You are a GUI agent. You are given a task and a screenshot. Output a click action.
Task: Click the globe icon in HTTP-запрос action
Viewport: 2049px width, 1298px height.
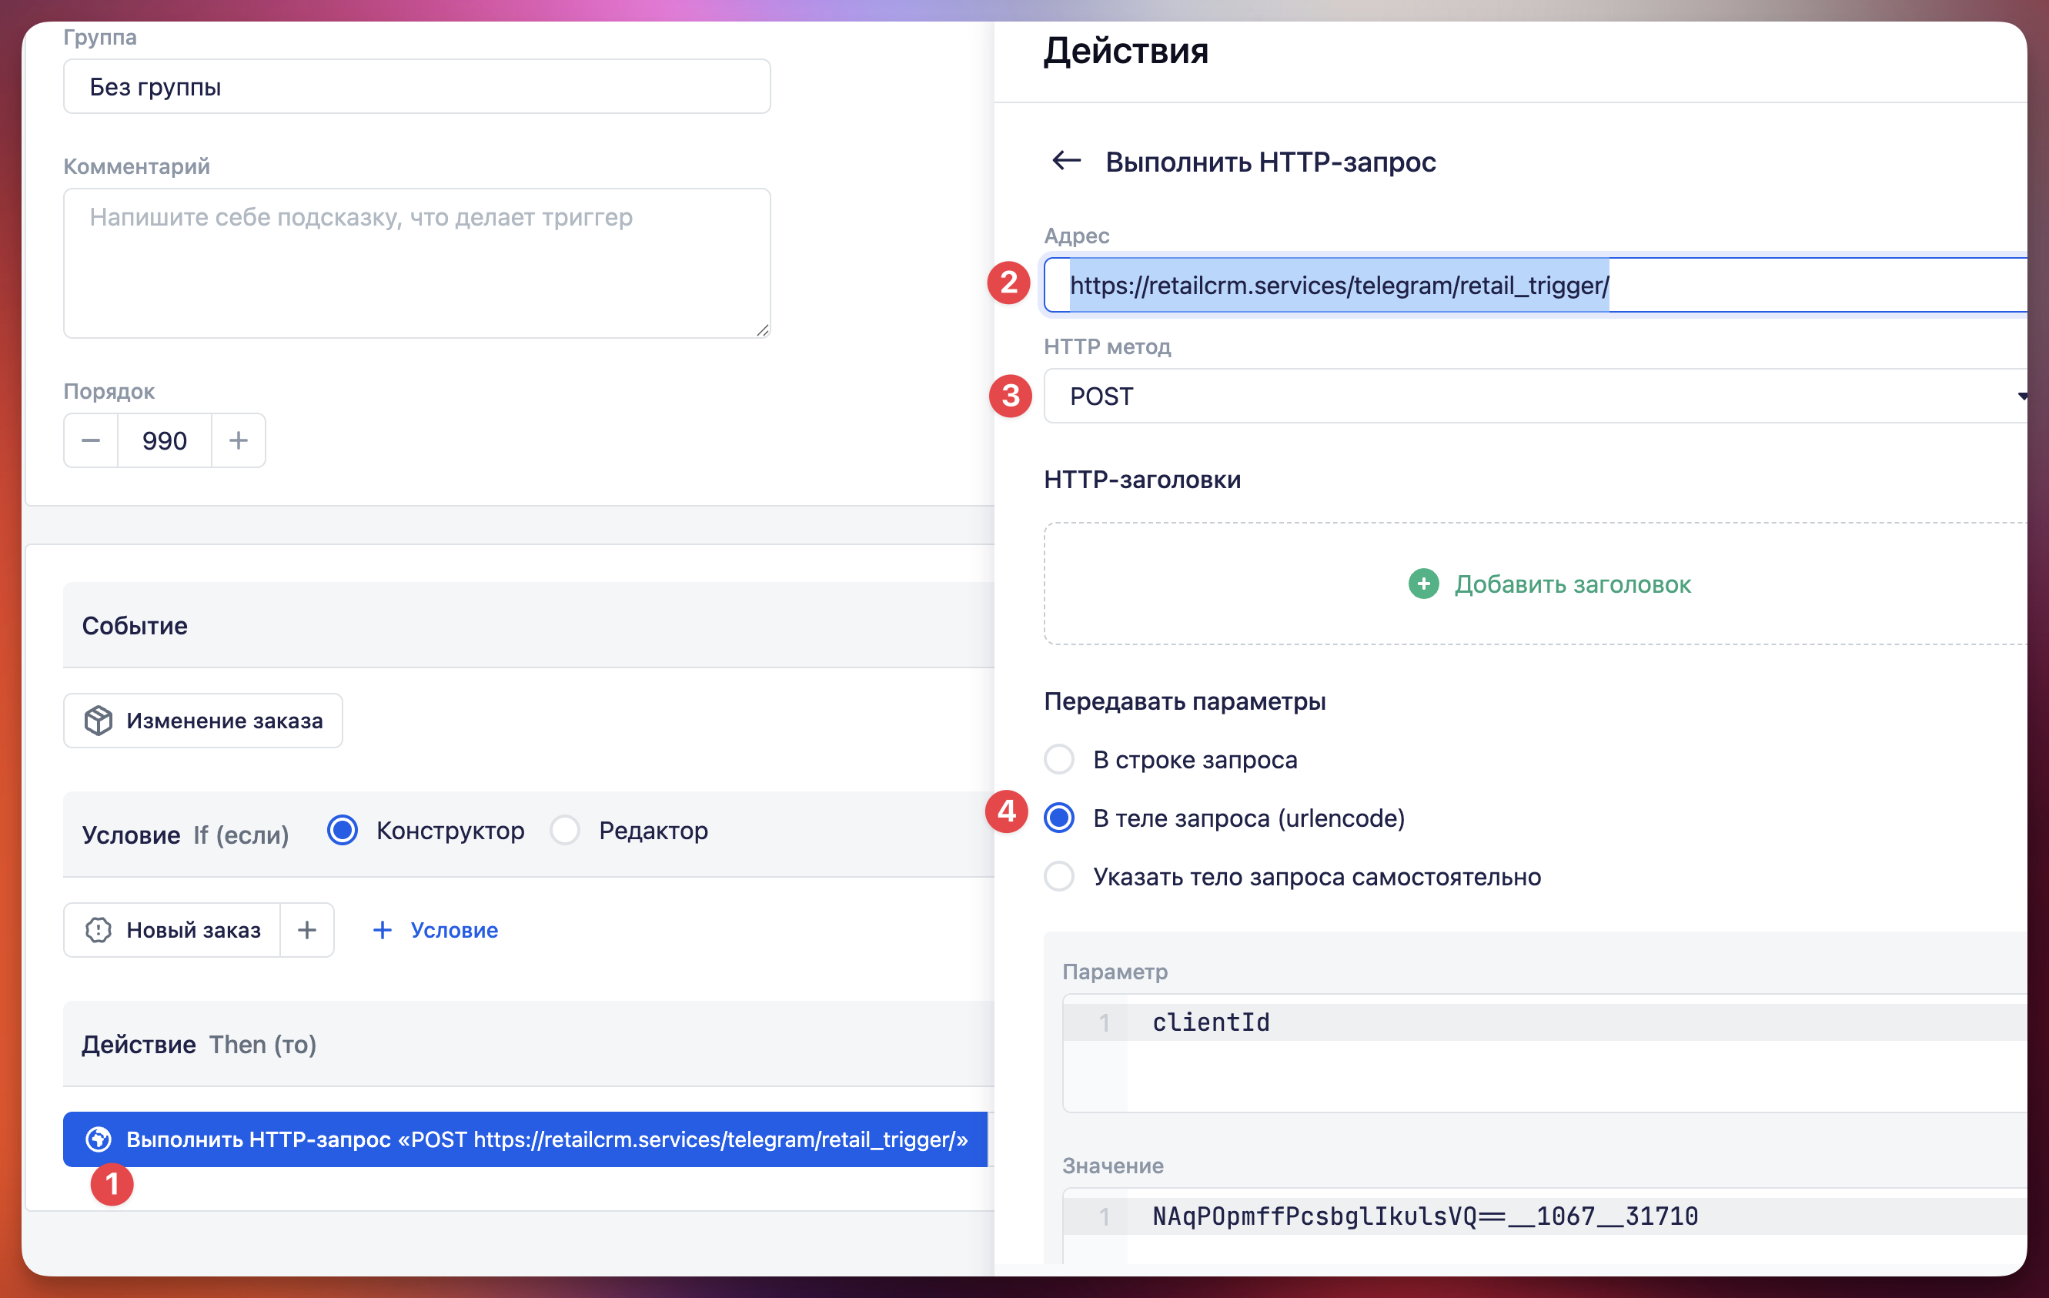click(x=98, y=1139)
